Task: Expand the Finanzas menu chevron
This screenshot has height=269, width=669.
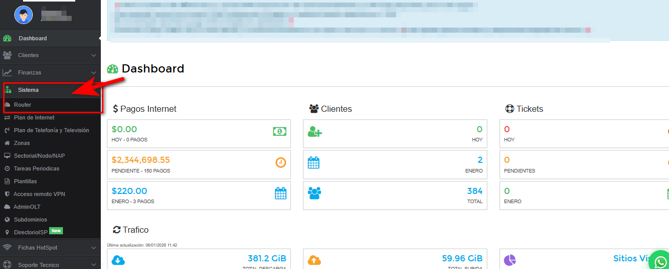Action: (93, 72)
